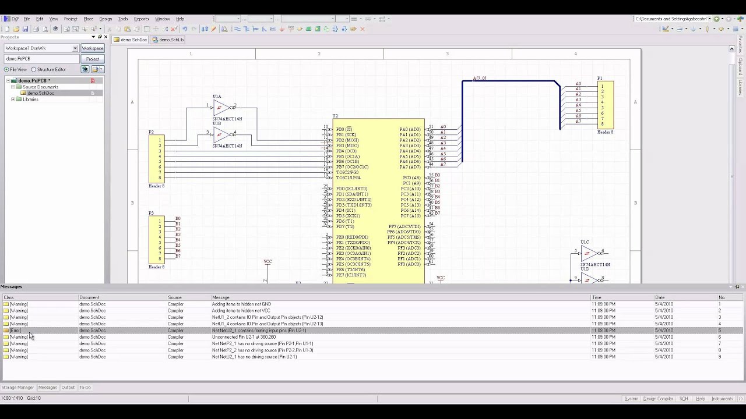Save the active document
746x419 pixels.
pyautogui.click(x=25, y=29)
